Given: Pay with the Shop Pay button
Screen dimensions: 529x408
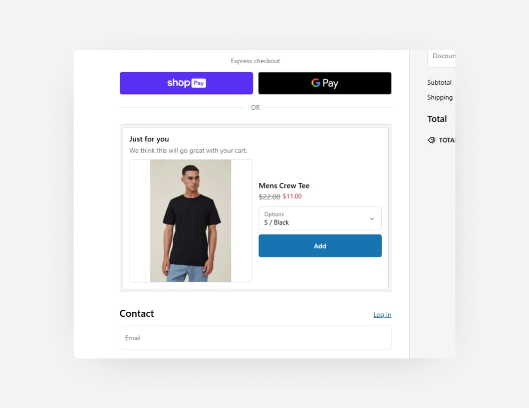Looking at the screenshot, I should [x=186, y=83].
